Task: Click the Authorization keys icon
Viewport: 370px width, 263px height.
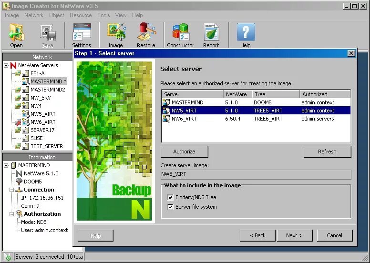Action: 19,214
